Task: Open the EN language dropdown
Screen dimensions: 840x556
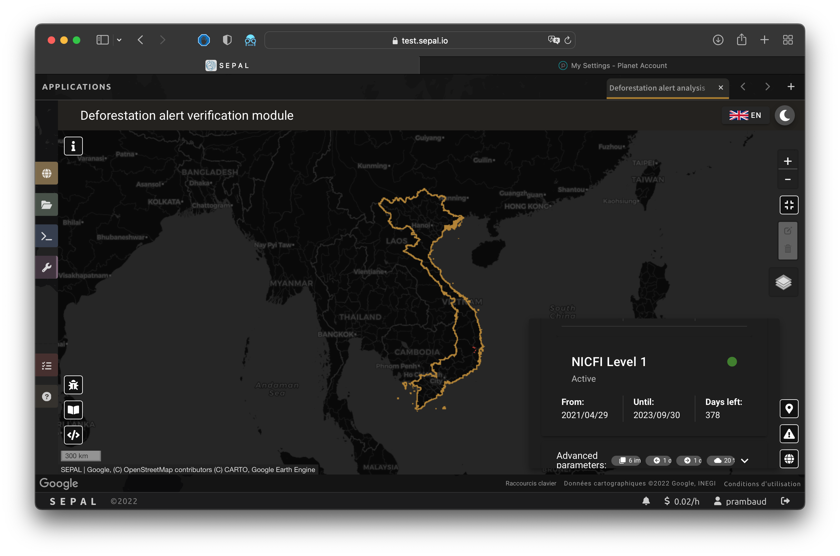Action: [745, 115]
